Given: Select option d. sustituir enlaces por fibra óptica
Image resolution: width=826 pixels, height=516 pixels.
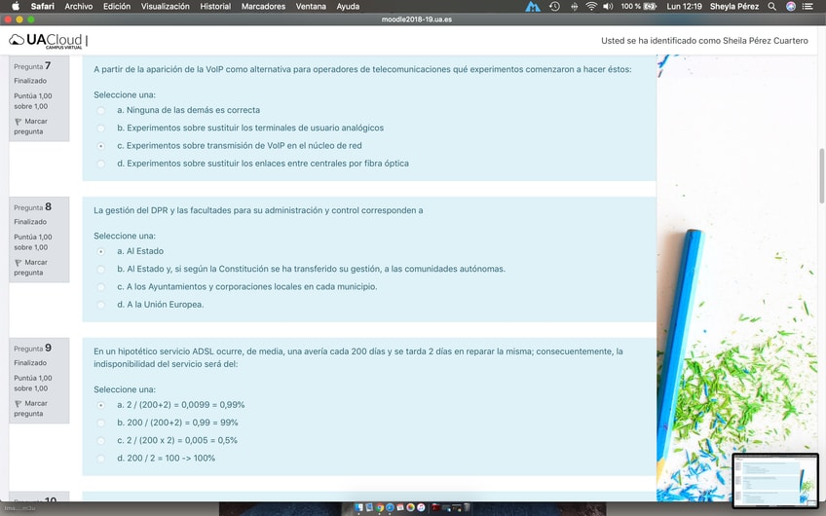Looking at the screenshot, I should click(x=100, y=164).
